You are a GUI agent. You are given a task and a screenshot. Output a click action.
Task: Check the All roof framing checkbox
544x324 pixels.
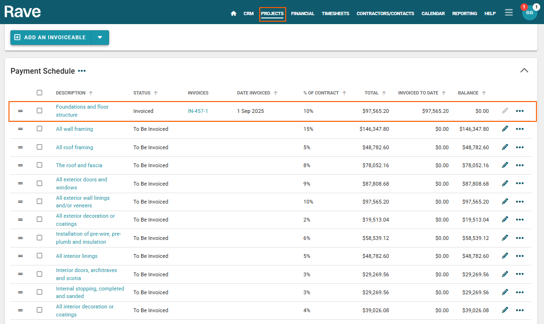pos(40,147)
